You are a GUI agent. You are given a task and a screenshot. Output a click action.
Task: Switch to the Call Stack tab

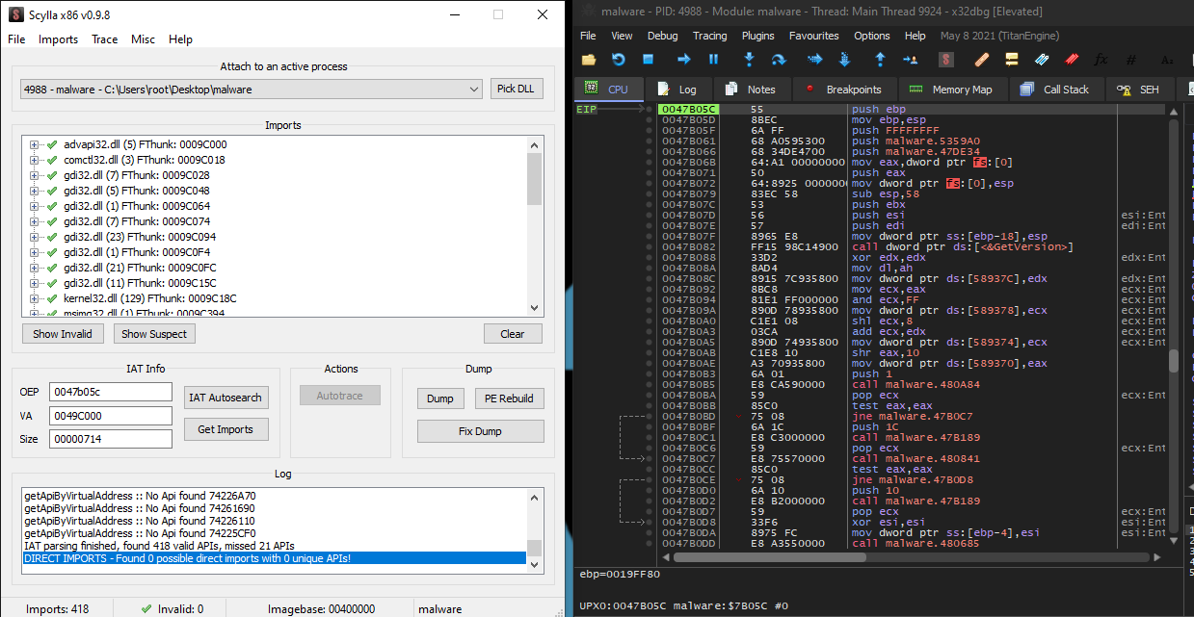(x=1055, y=90)
